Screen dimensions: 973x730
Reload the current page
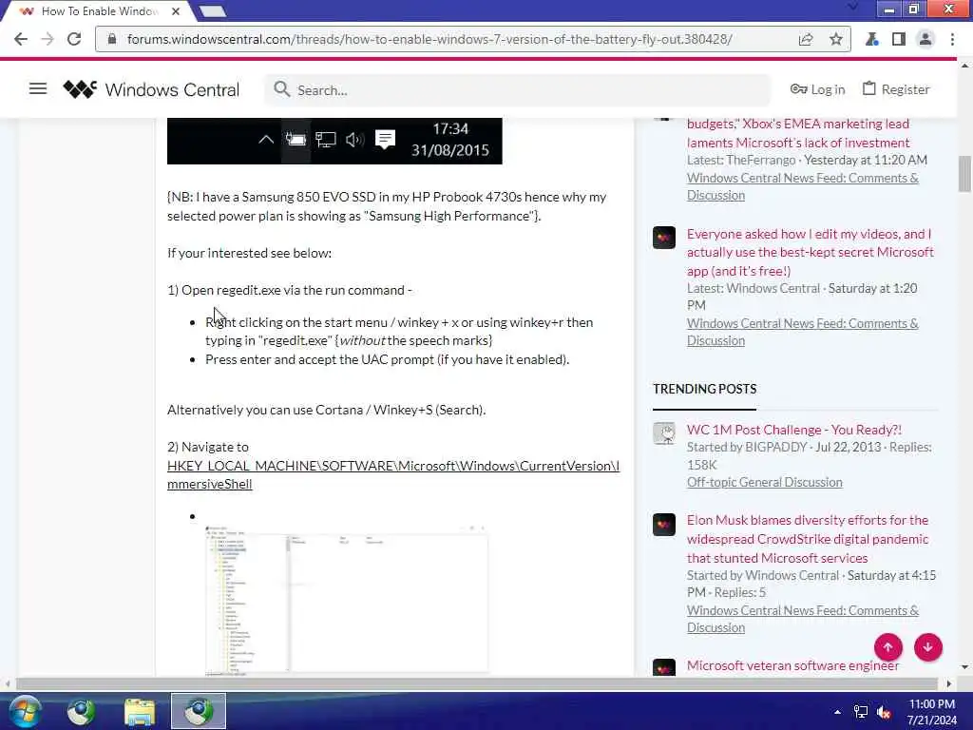tap(74, 39)
